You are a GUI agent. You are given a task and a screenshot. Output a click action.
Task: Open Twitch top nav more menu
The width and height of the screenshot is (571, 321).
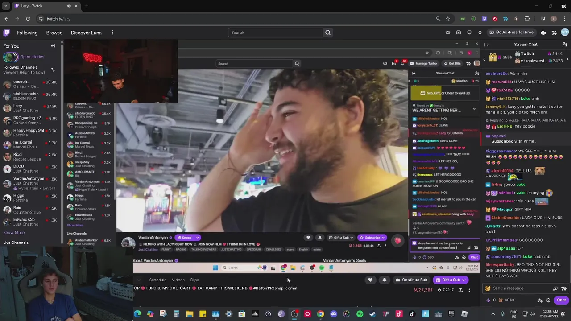click(112, 33)
